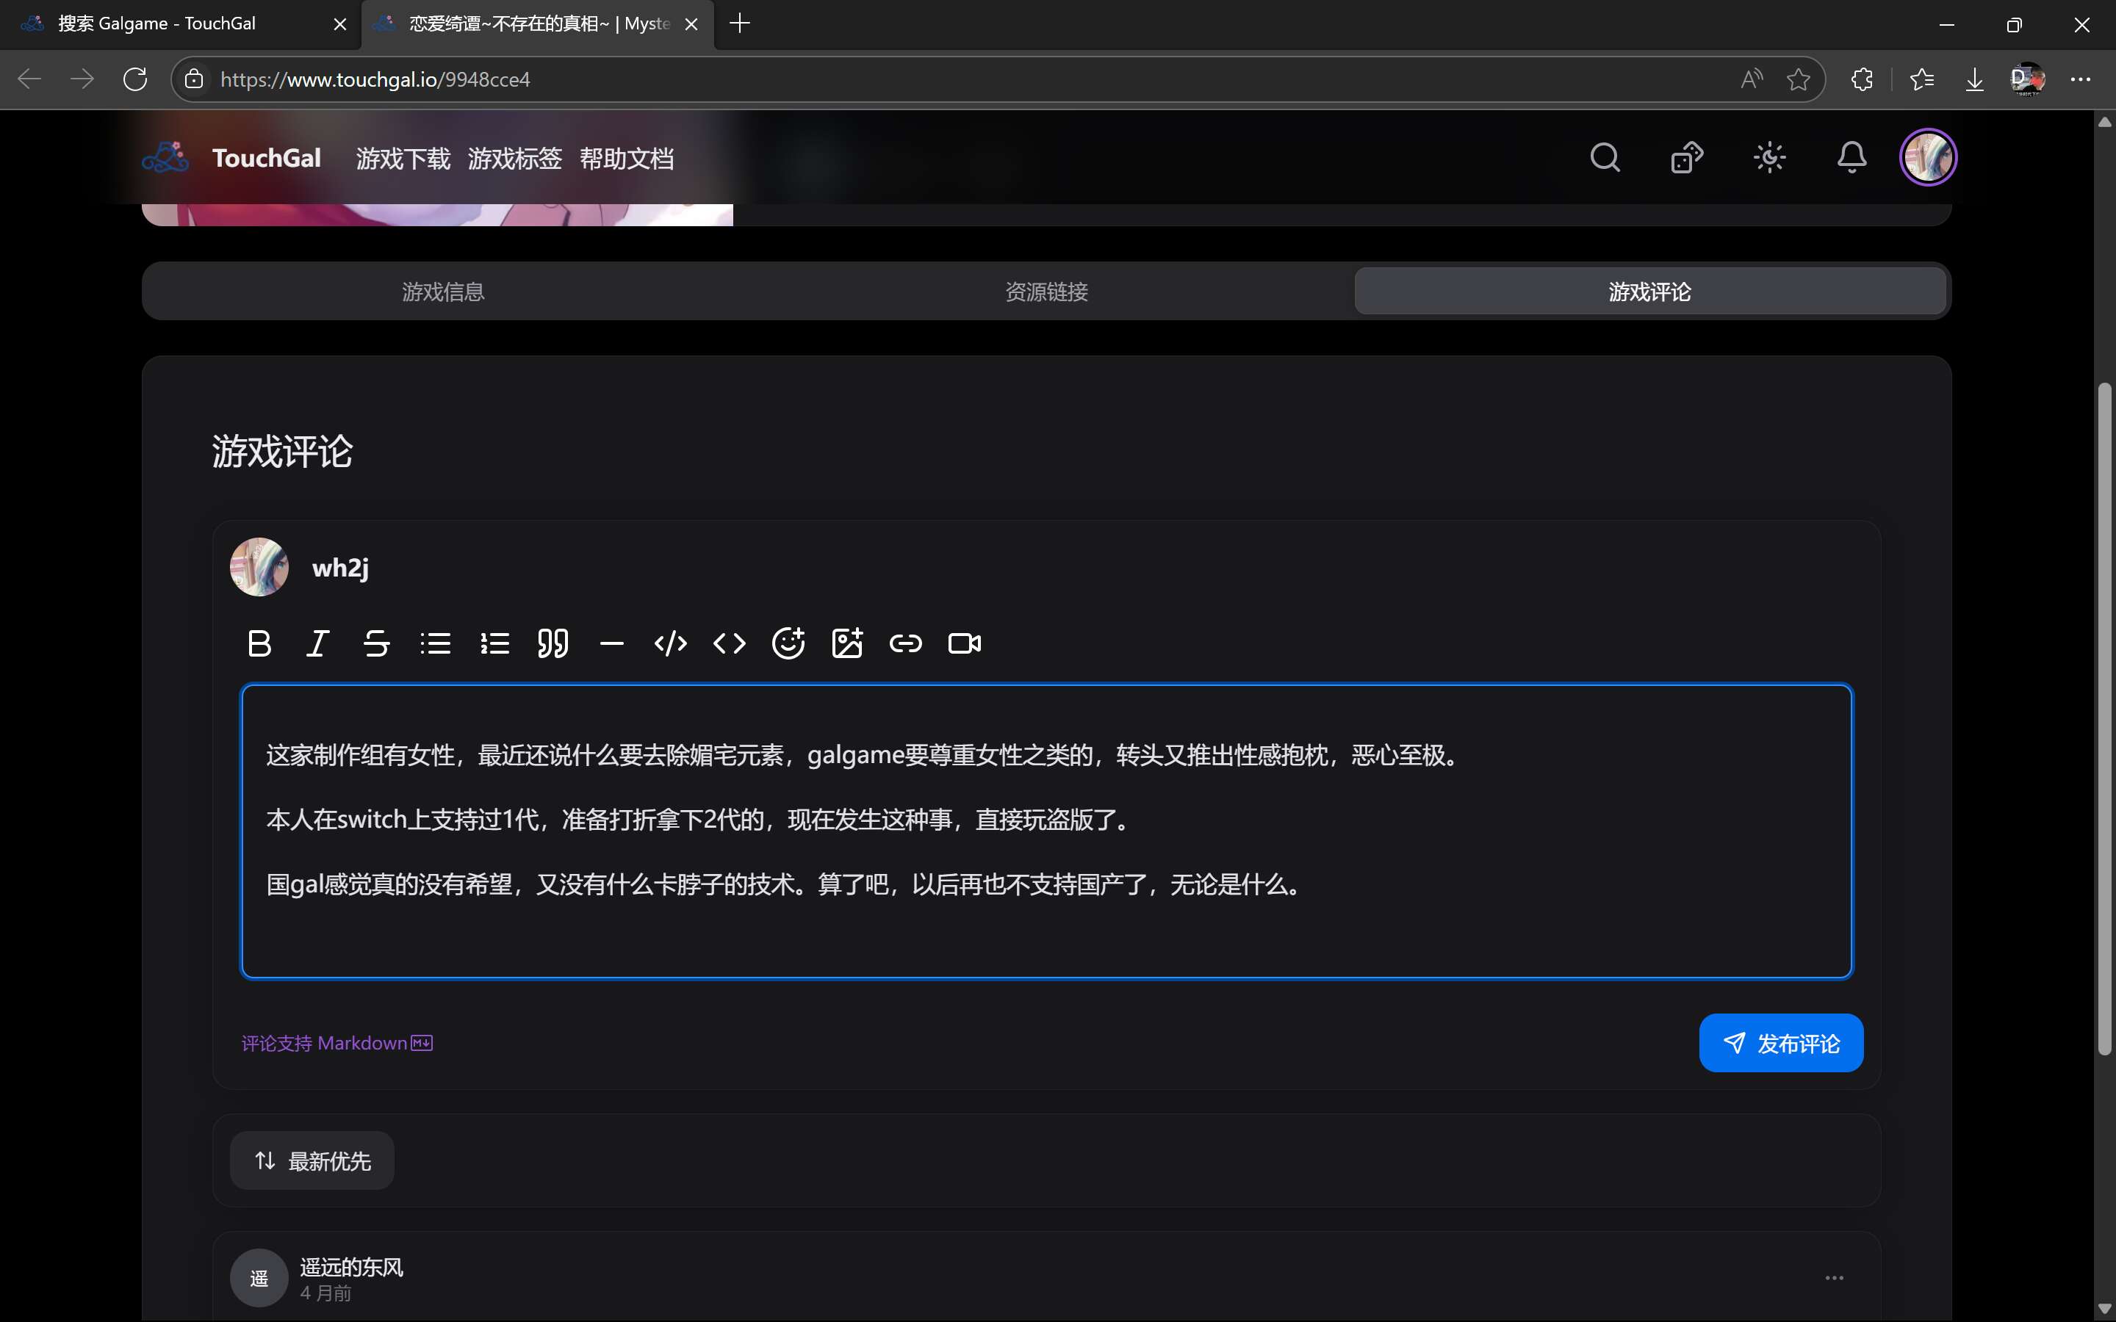Open the user avatar menu in header

tap(1928, 157)
